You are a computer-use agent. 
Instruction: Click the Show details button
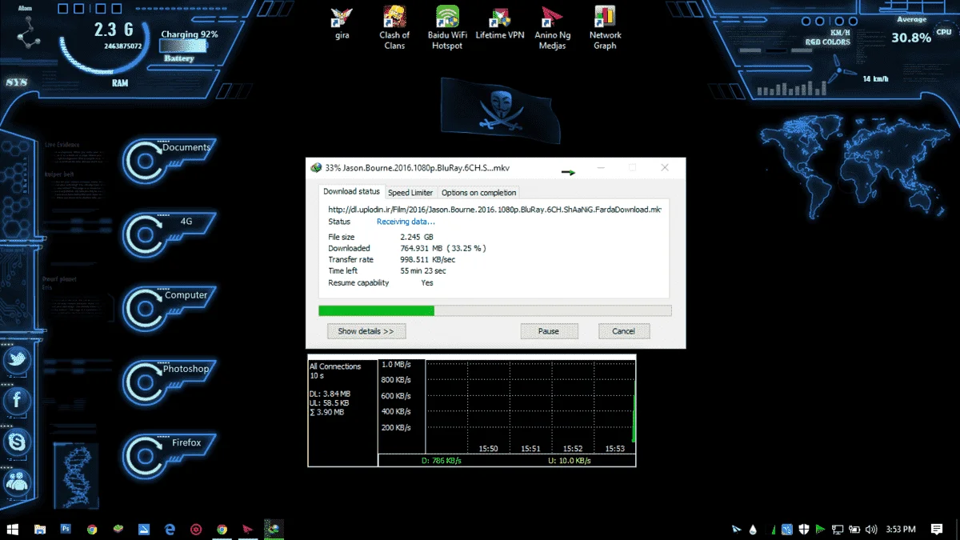[x=366, y=331]
